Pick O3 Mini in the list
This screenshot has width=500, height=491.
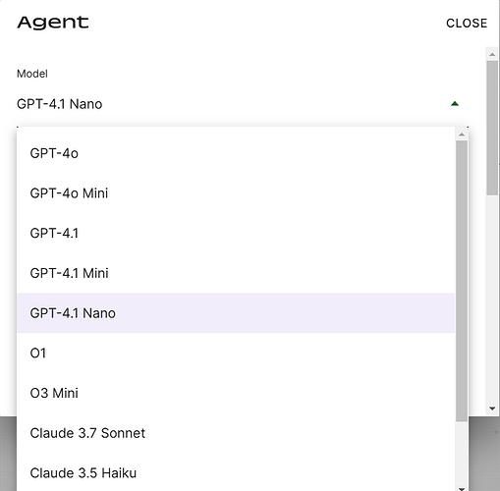point(236,393)
